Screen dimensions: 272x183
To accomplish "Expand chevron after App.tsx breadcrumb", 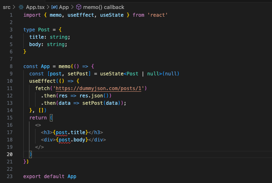I will click(x=48, y=7).
